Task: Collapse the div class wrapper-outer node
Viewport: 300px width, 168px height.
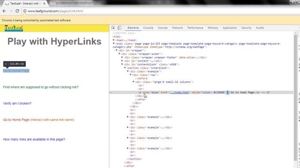Action: pos(119,54)
